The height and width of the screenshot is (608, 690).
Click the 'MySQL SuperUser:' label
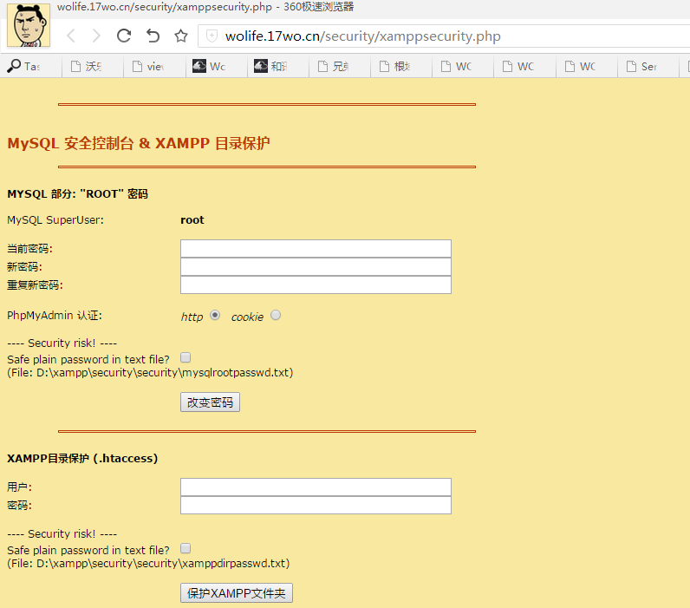(x=55, y=219)
